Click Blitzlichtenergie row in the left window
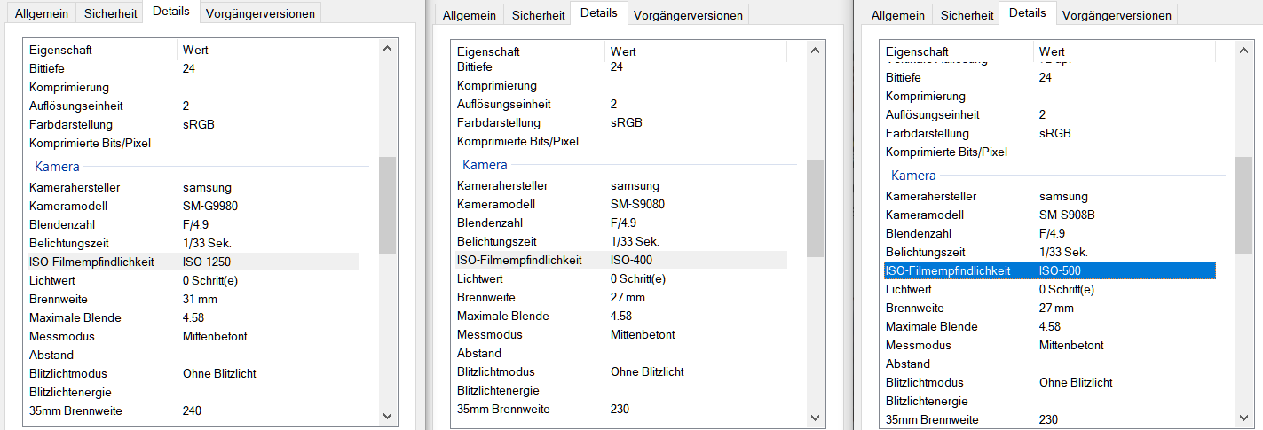The image size is (1263, 430). (x=192, y=392)
